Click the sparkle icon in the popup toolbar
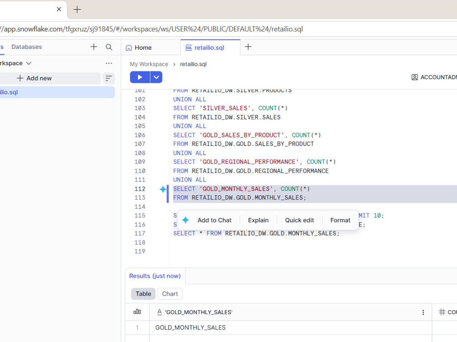Viewport: 457px width, 342px height. pos(186,220)
